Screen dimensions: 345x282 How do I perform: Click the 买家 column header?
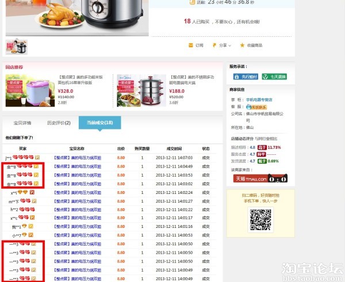[x=22, y=148]
